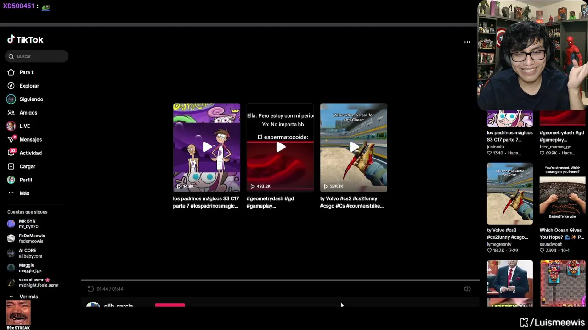
Task: Open sidebar ty Volvo cs2 video thumbnail
Action: [x=510, y=193]
